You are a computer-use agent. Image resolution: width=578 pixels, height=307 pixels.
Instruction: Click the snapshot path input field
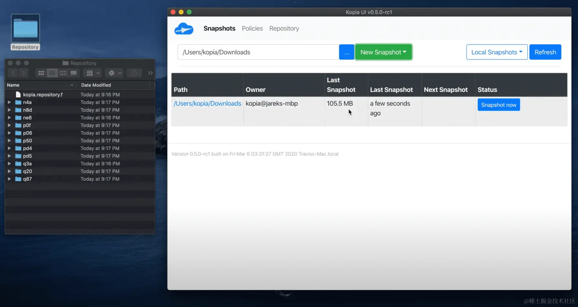point(258,52)
